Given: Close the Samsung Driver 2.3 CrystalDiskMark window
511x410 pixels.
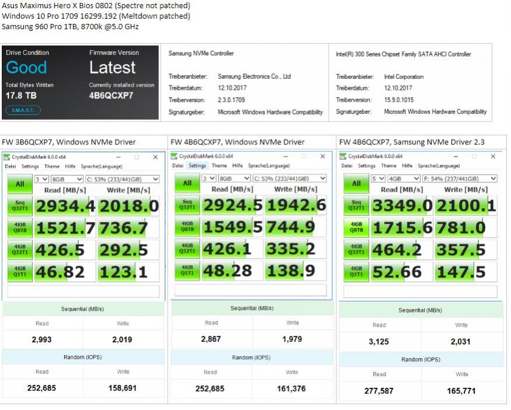Looking at the screenshot, I should (493, 157).
